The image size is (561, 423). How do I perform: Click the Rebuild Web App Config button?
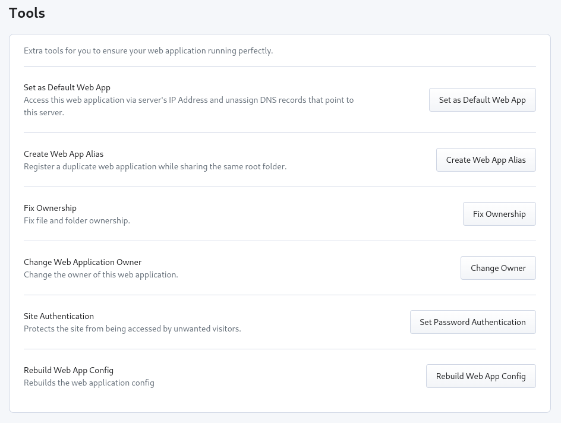click(x=480, y=376)
